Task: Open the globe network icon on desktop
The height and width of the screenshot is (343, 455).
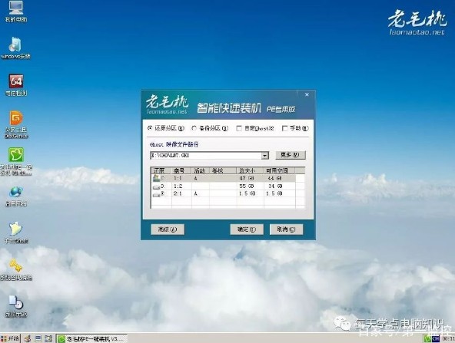Action: click(16, 196)
